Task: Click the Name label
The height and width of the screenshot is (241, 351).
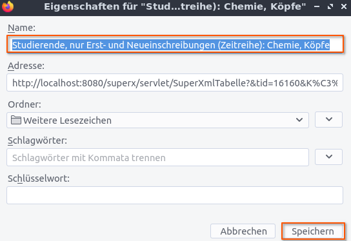Action: click(x=21, y=28)
